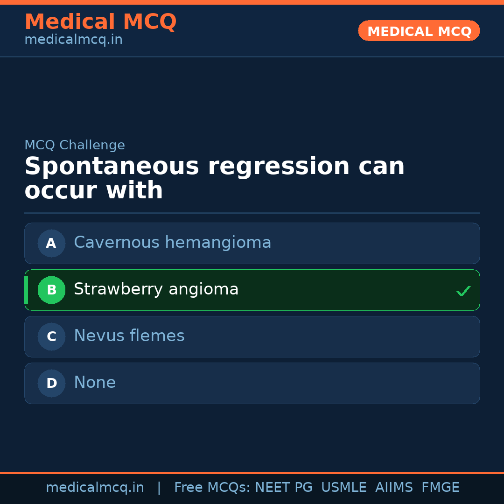504x504 pixels.
Task: Select FMGE in the footer
Action: click(x=440, y=488)
